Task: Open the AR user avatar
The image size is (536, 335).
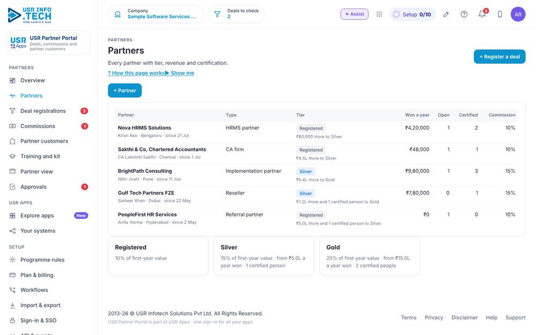Action: coord(518,14)
